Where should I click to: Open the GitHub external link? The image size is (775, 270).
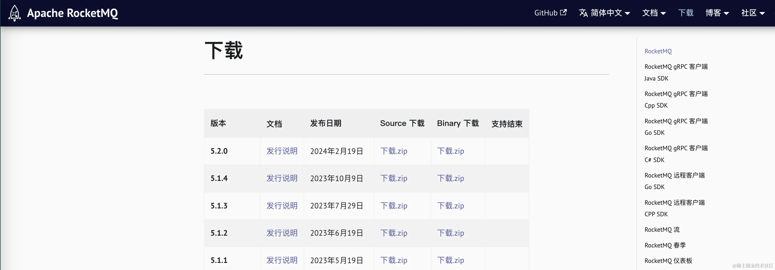550,13
